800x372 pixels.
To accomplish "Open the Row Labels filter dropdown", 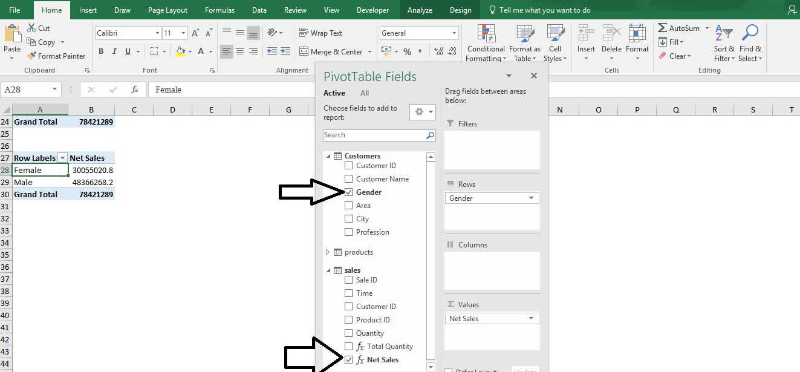I will (x=62, y=158).
